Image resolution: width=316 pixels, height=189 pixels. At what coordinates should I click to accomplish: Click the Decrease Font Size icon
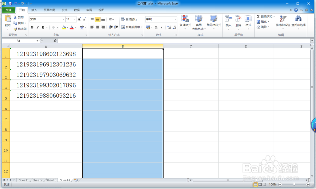coord(84,19)
